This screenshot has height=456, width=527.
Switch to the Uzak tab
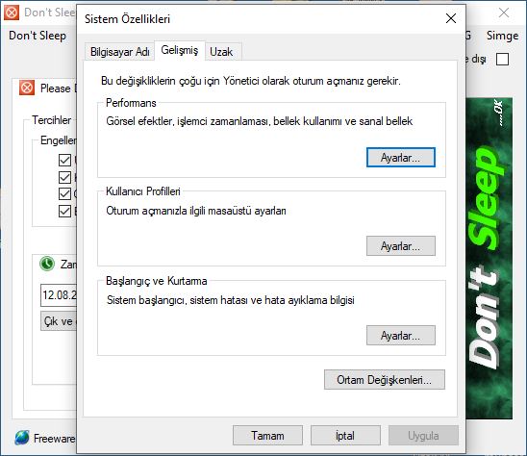(221, 52)
